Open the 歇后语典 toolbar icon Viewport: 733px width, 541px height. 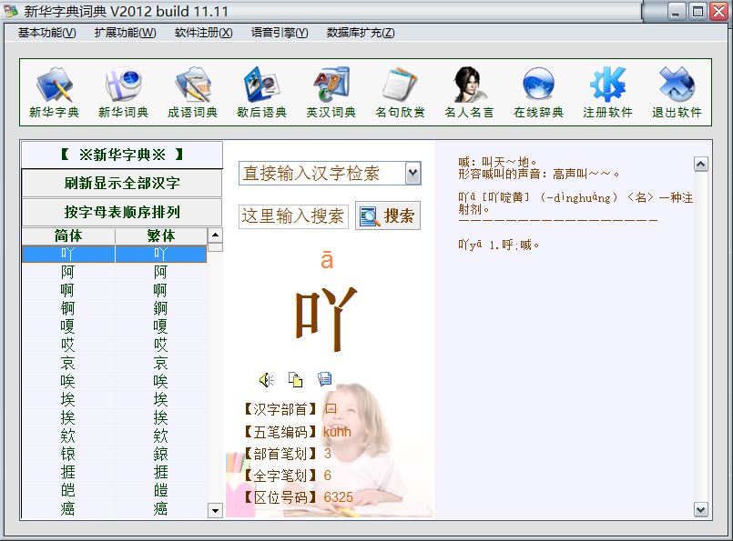[262, 92]
